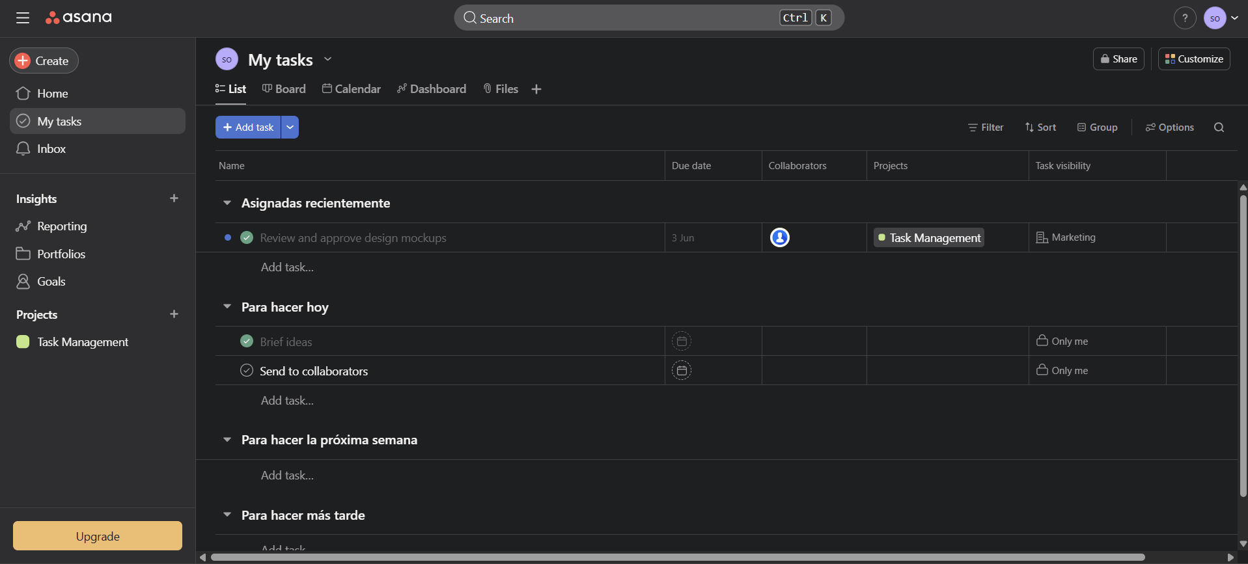Open the Inbox bell notifications

point(23,149)
